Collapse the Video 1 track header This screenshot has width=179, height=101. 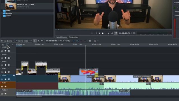1,75
